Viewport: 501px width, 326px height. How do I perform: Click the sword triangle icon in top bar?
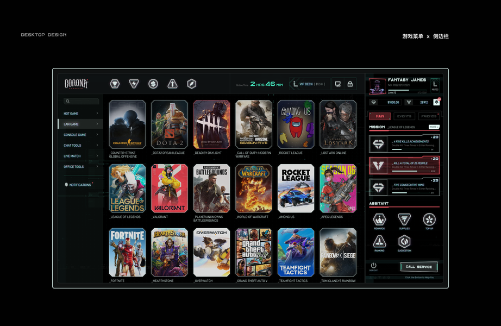[173, 84]
